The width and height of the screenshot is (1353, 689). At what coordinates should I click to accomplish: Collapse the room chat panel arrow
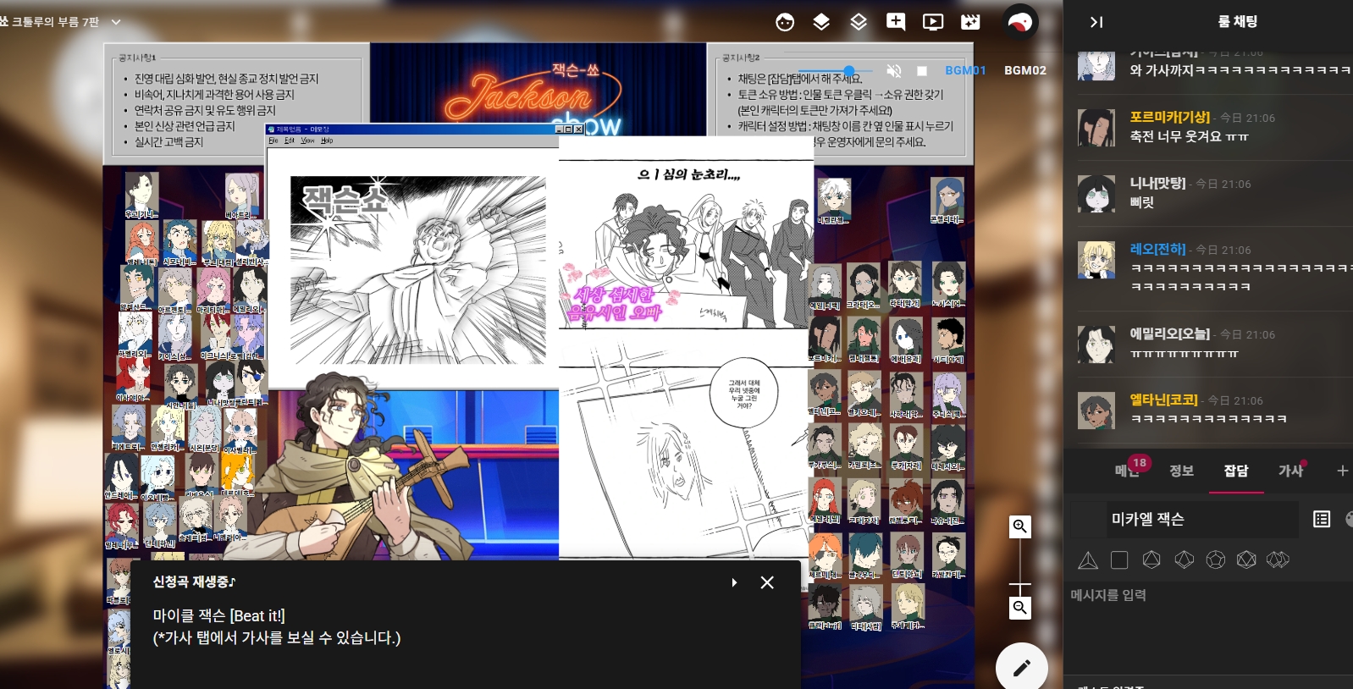(x=1096, y=22)
